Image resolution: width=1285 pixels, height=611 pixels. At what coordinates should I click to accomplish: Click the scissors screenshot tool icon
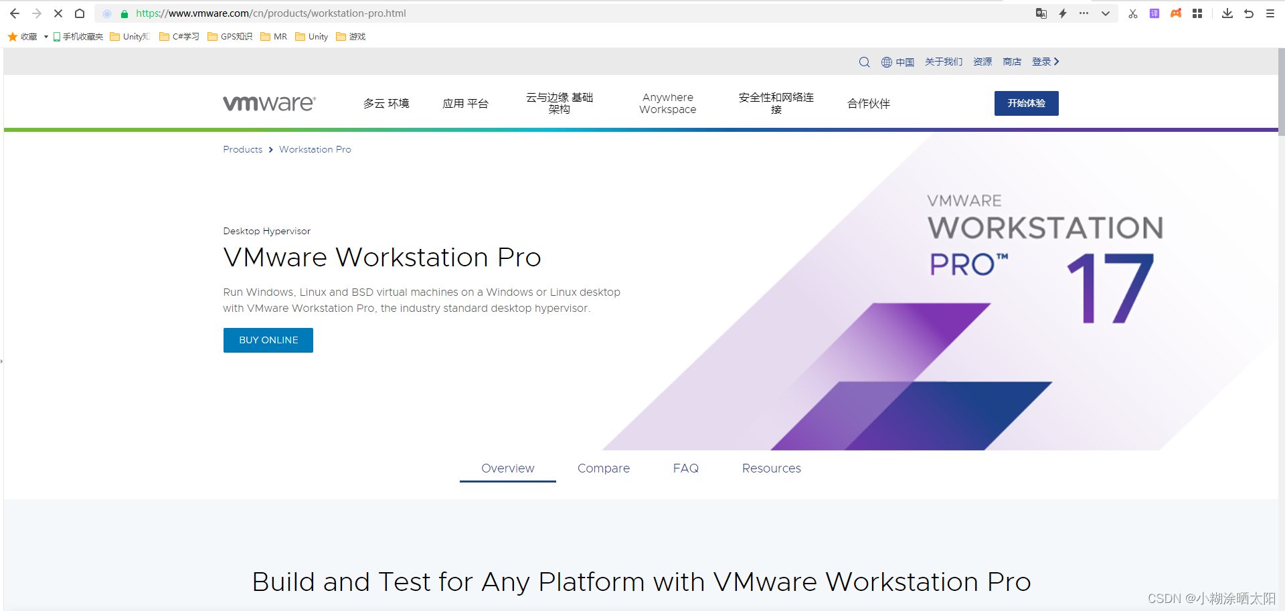[1133, 13]
